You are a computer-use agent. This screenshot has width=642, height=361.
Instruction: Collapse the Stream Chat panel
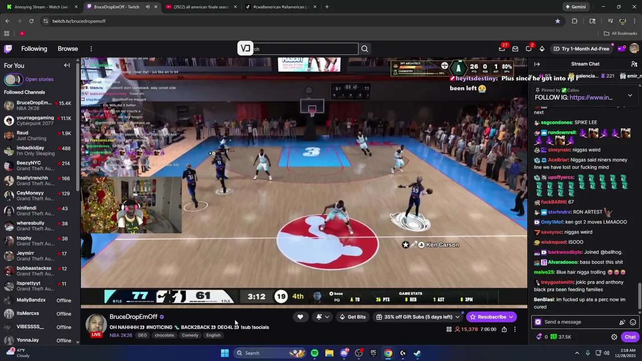tap(537, 64)
